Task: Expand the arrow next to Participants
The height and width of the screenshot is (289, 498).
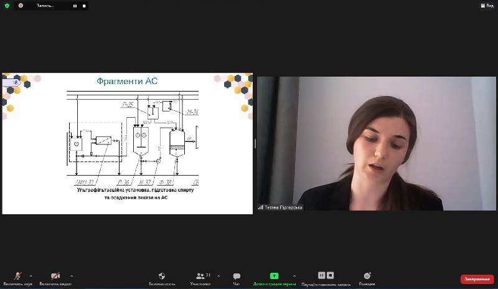Action: coord(218,275)
